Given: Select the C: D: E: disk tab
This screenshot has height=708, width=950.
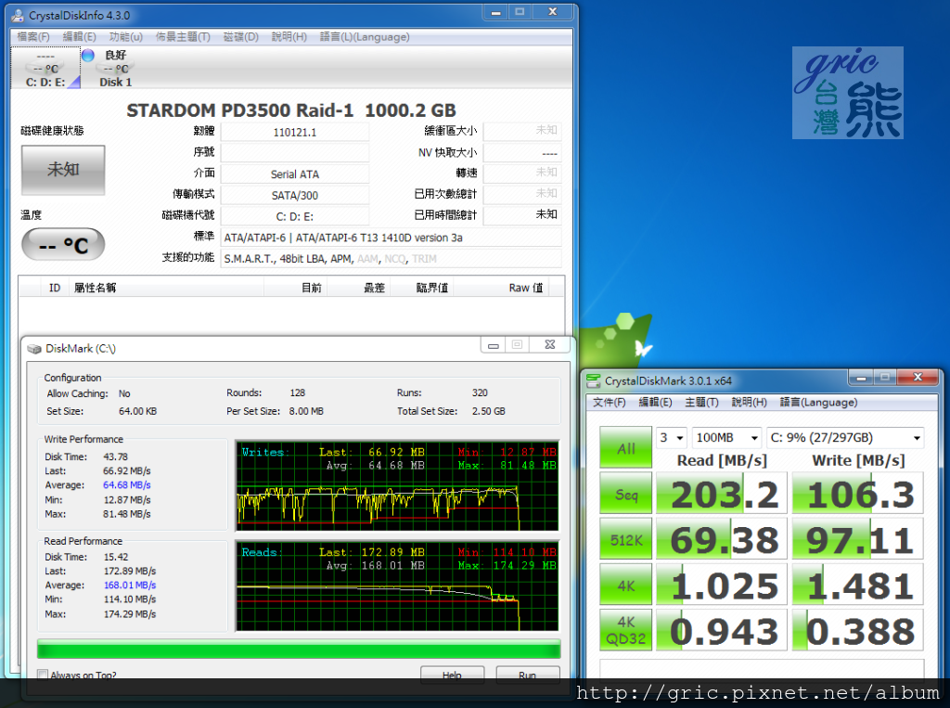Looking at the screenshot, I should (x=45, y=68).
